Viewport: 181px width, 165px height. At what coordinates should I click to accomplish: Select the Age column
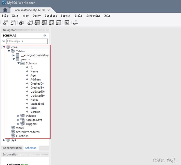pos(33,75)
